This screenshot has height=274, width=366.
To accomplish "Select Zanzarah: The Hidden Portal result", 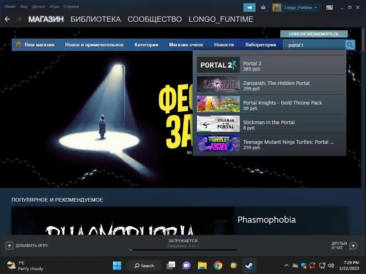I will (270, 85).
